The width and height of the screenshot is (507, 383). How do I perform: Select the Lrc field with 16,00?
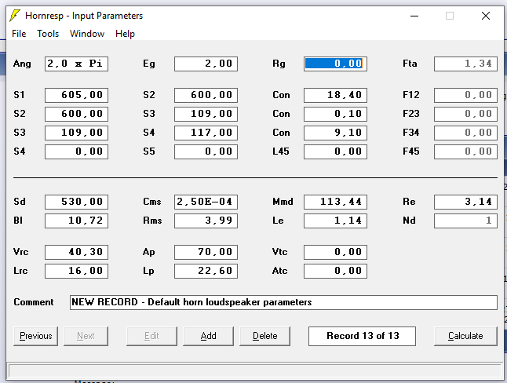coord(76,271)
